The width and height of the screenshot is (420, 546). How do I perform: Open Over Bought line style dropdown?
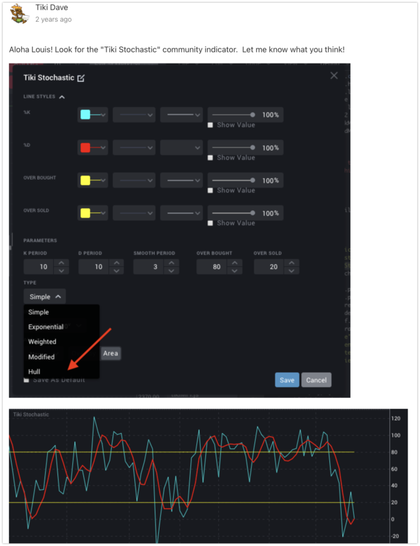tap(181, 180)
